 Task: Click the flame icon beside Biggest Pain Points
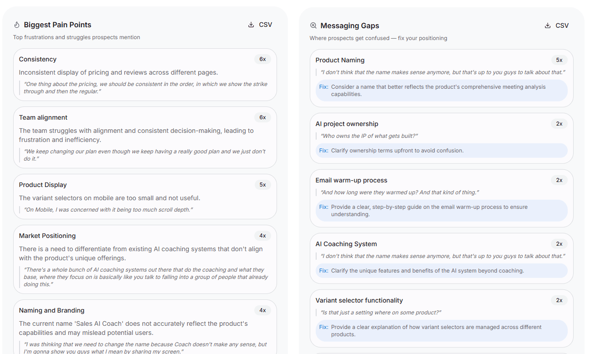[x=17, y=24]
